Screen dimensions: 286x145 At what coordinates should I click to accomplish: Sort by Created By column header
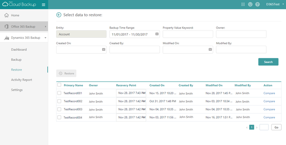186,85
